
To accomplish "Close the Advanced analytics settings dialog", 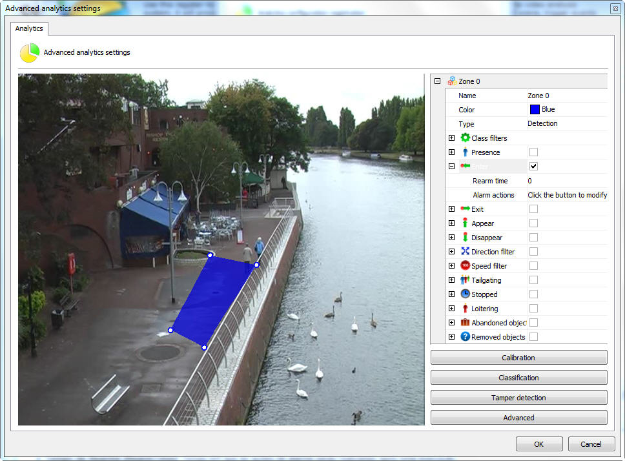I will [615, 8].
